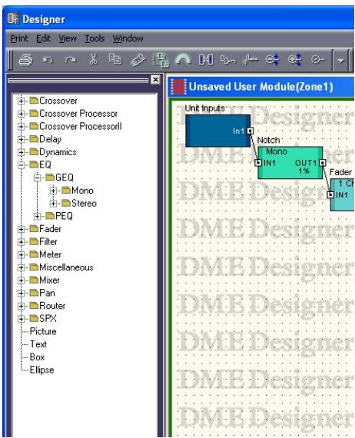
Task: Open the Print menu
Action: tap(19, 38)
